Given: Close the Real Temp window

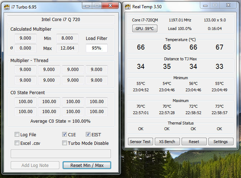Looking at the screenshot, I should [228, 5].
